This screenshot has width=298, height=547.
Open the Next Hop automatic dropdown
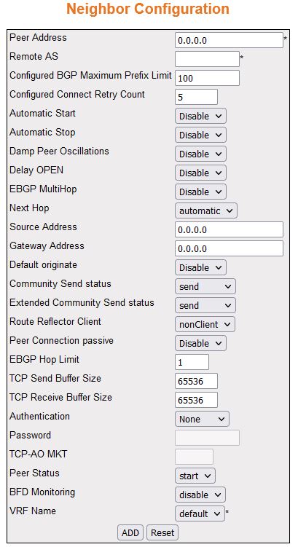[206, 210]
